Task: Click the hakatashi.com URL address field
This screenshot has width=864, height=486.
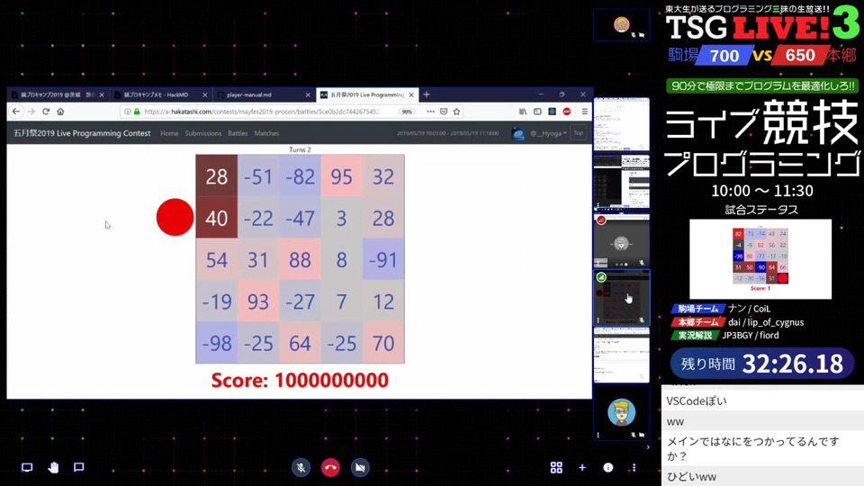Action: 262,112
